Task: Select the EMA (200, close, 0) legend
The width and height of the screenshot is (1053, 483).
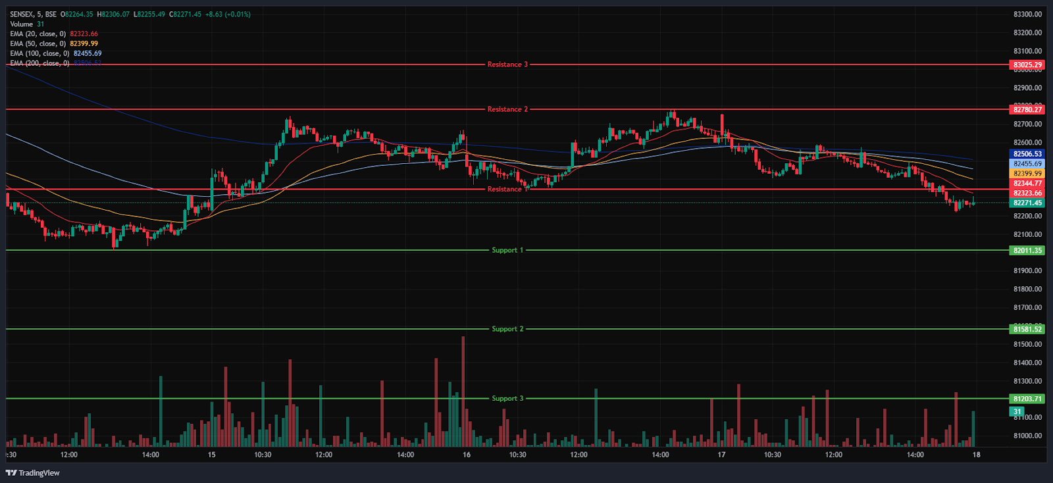Action: click(x=39, y=63)
